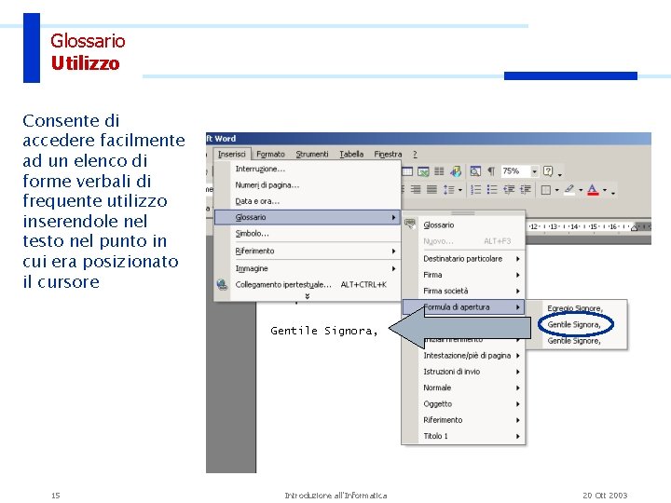This screenshot has height=503, width=671.
Task: Expand the Oggetto submenu
Action: (x=463, y=403)
